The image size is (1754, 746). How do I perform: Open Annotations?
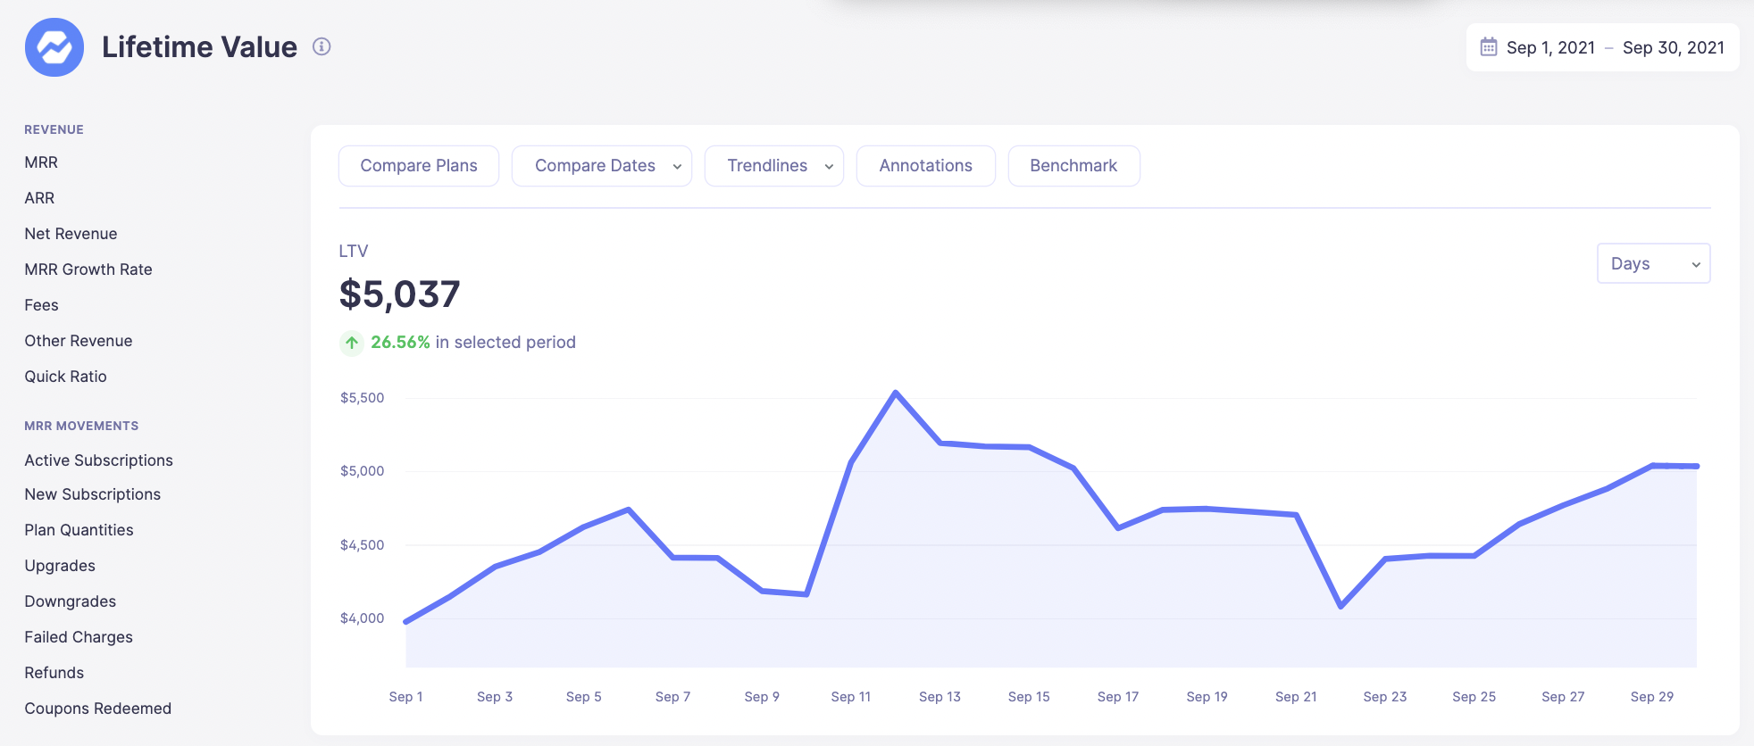coord(925,166)
